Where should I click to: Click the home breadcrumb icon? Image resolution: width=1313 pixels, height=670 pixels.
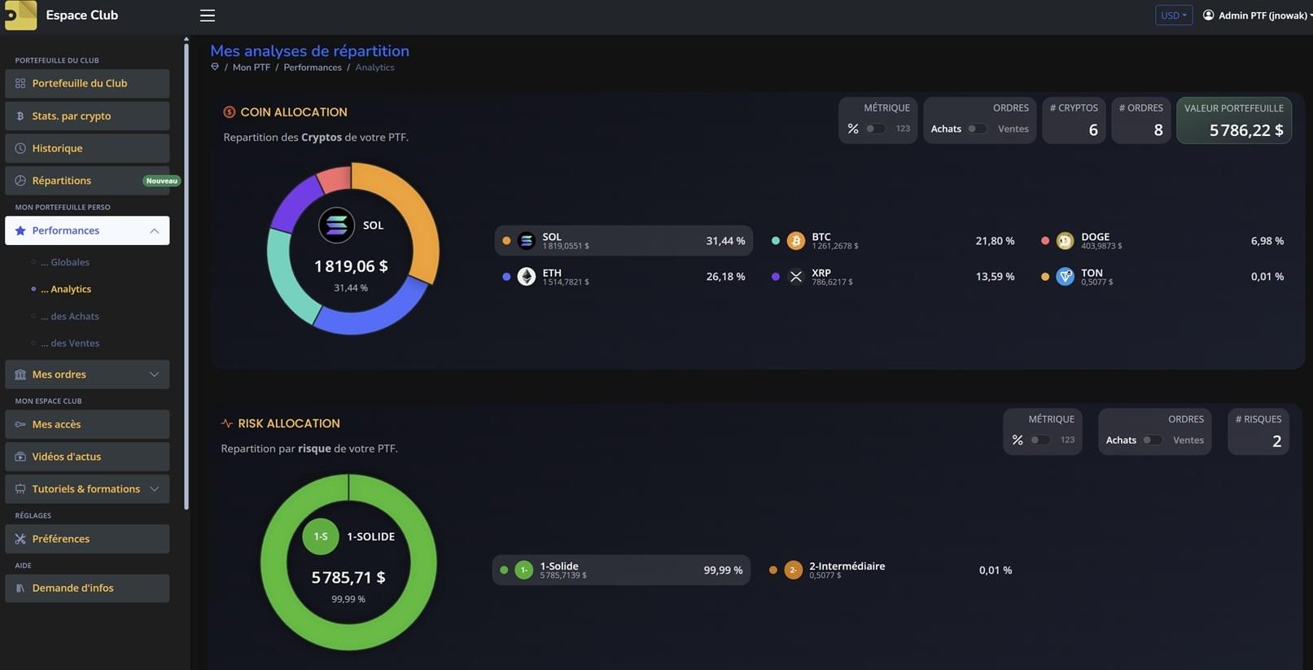(215, 68)
